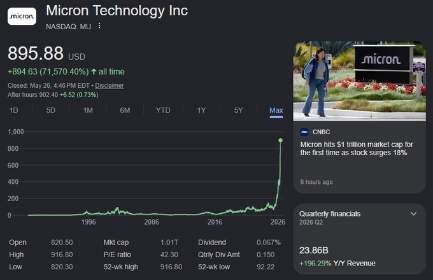Choose the 5Y chart range
The height and width of the screenshot is (280, 433).
(238, 110)
